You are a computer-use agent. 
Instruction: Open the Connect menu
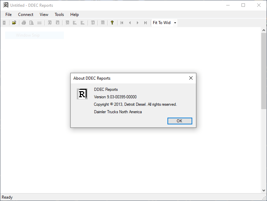(x=26, y=15)
